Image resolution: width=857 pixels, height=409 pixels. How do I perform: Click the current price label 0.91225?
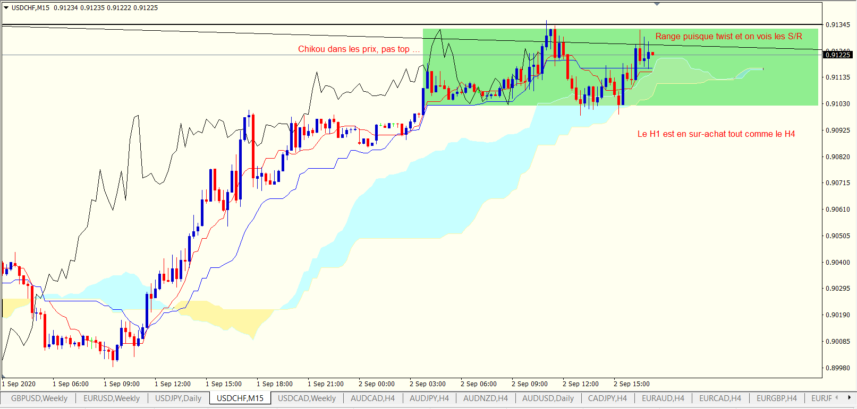(x=838, y=55)
